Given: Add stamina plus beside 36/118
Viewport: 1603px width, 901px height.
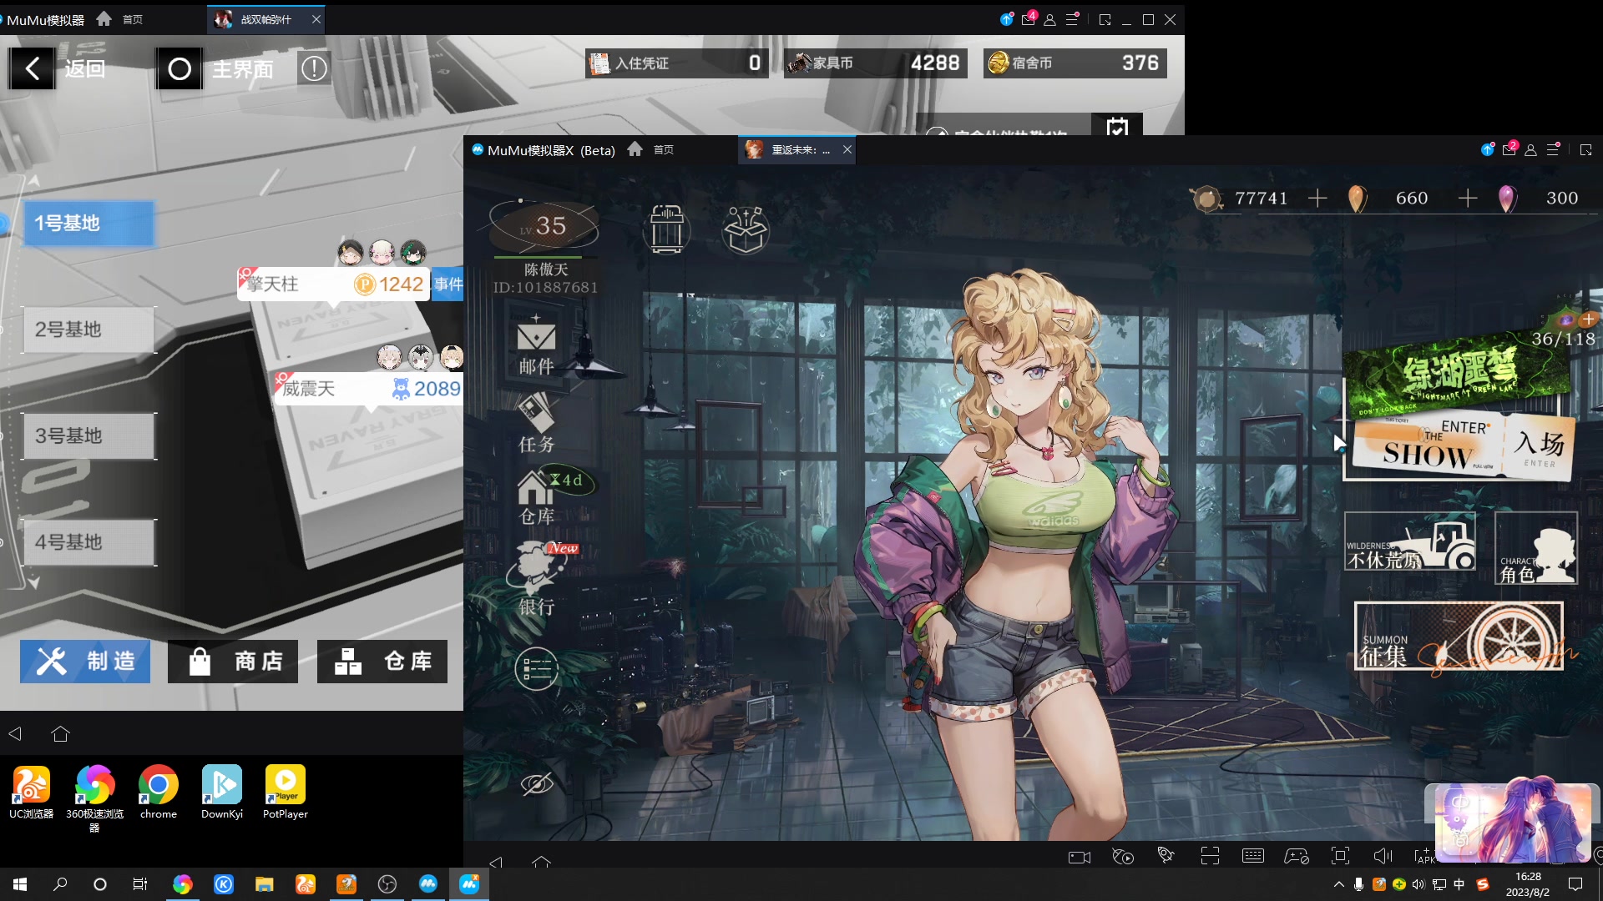Looking at the screenshot, I should coord(1588,320).
